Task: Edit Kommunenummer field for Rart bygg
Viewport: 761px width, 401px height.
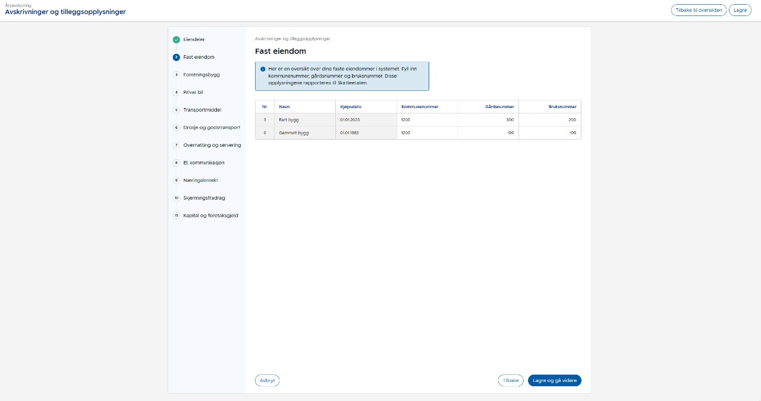Action: click(x=426, y=120)
